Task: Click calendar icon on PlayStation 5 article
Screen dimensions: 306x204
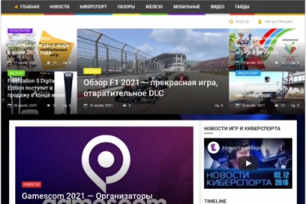Action: tap(9, 105)
